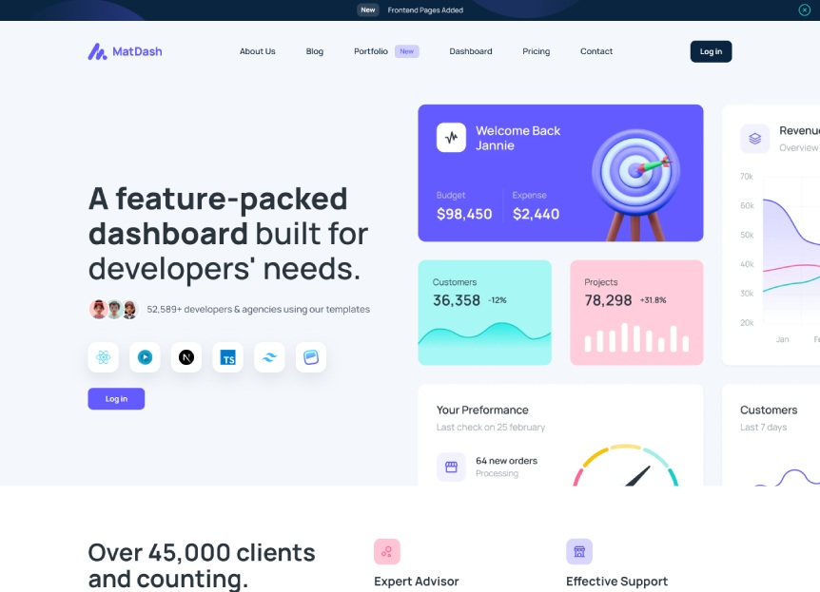Click the MatDash logo in header
This screenshot has height=592, width=820.
125,51
